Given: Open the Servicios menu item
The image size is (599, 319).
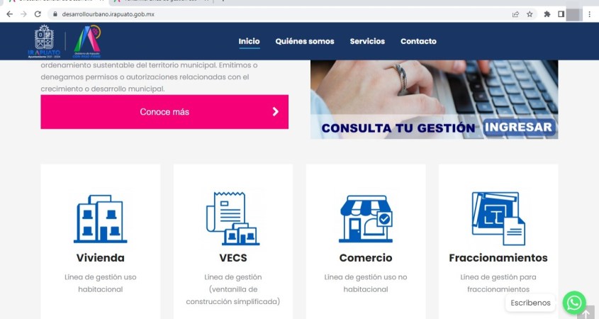Looking at the screenshot, I should point(367,41).
